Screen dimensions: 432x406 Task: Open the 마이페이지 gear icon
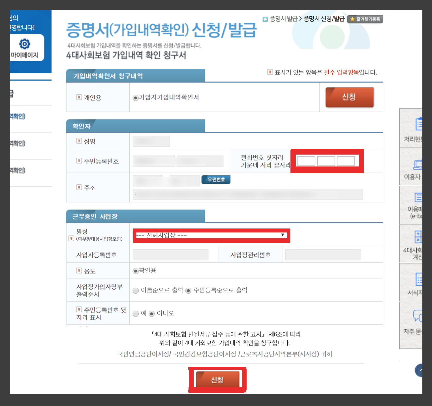[25, 44]
